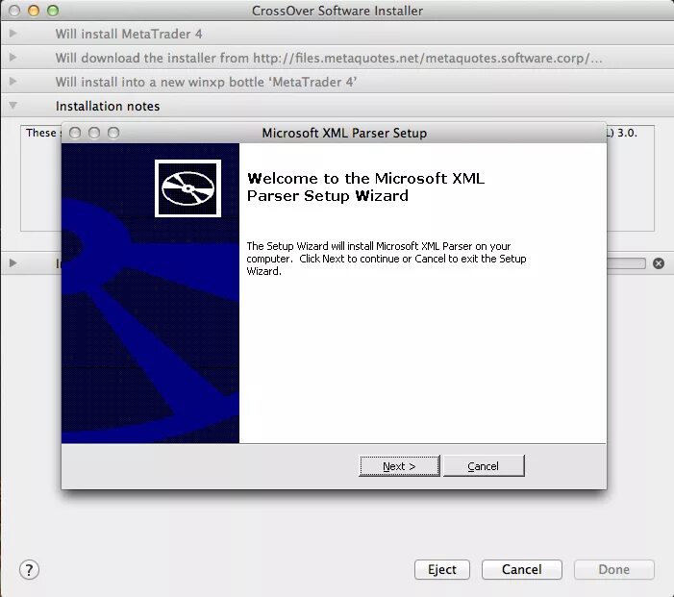Collapse the Installation notes section
674x597 pixels.
(x=12, y=106)
